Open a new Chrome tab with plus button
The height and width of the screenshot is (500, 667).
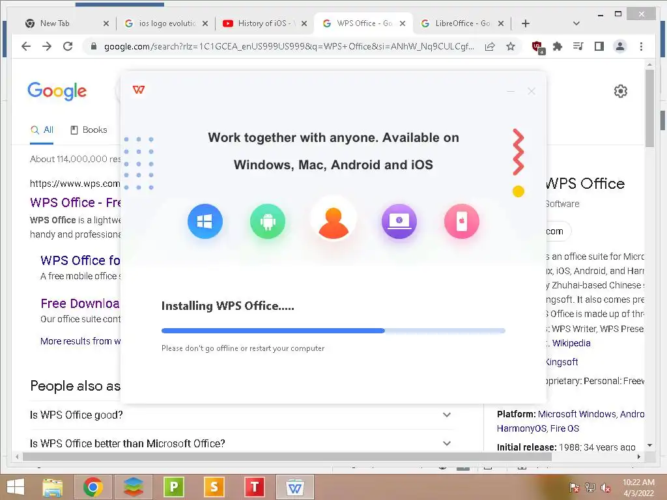pyautogui.click(x=526, y=23)
